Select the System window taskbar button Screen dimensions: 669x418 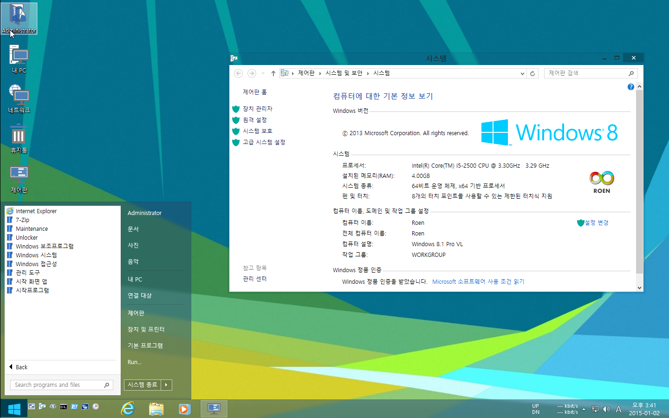coord(214,409)
